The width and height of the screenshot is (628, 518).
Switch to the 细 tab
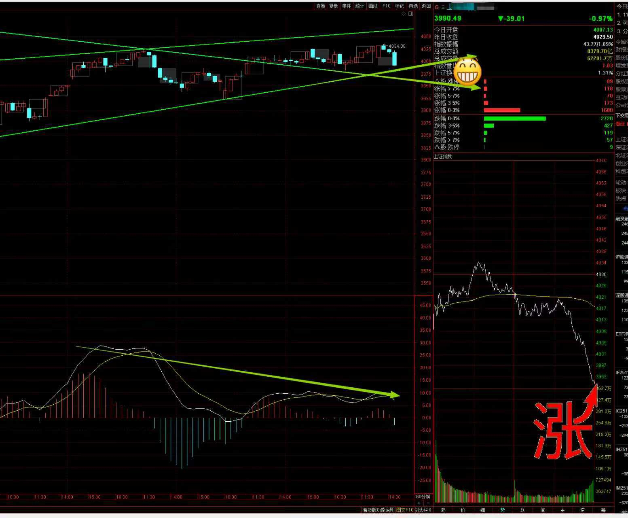[483, 510]
